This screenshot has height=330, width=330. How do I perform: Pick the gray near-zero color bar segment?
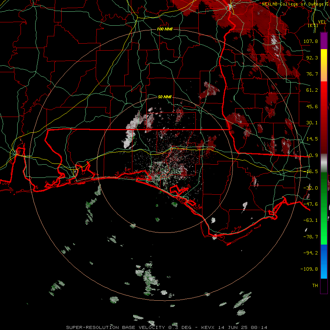coord(324,163)
